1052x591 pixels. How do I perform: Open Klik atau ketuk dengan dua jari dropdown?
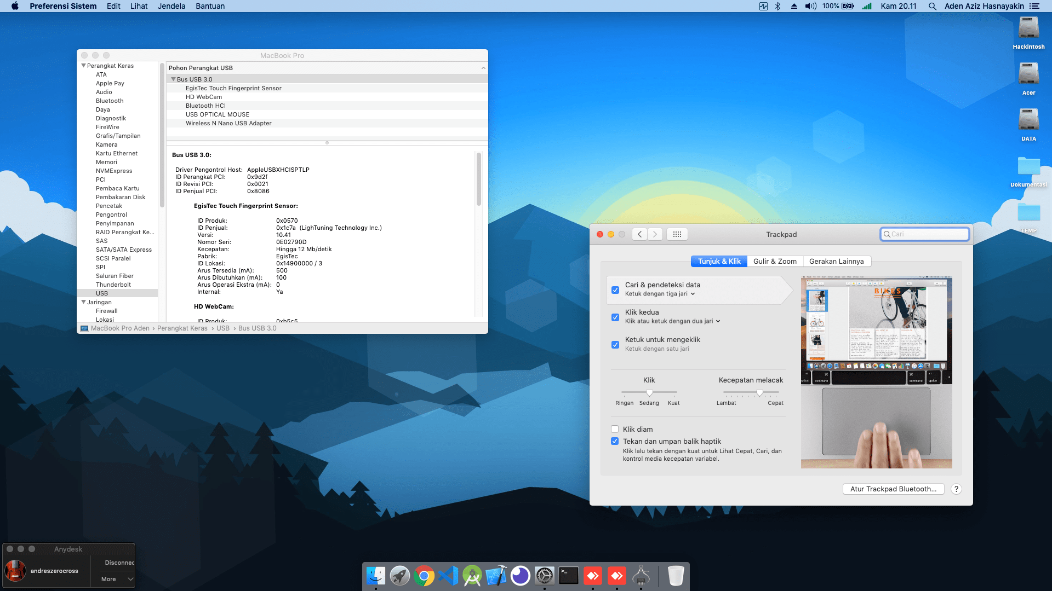[x=673, y=321]
